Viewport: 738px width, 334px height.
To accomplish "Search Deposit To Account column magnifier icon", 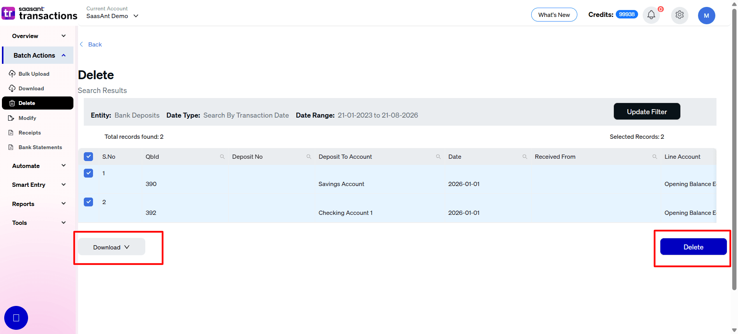I will 438,157.
